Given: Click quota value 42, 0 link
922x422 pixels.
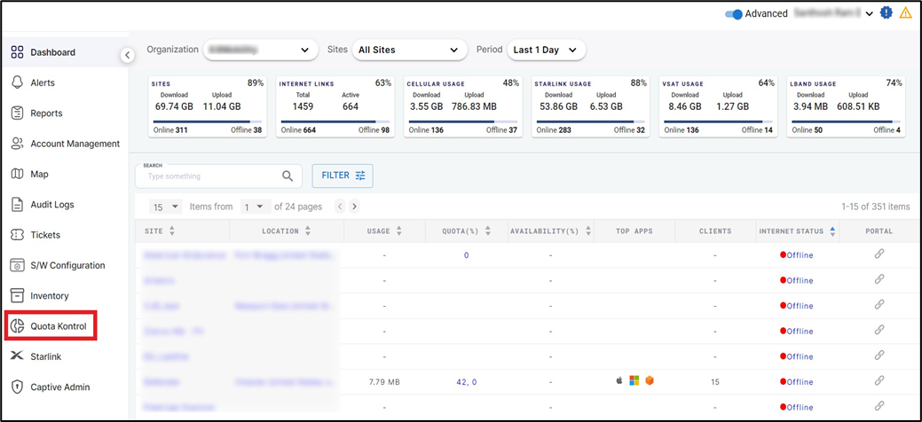Looking at the screenshot, I should pos(466,382).
